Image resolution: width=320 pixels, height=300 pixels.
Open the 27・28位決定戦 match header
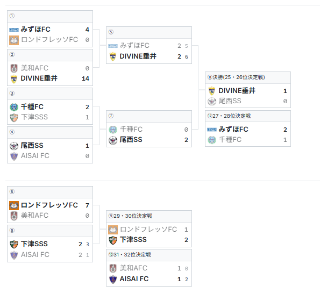pos(248,116)
